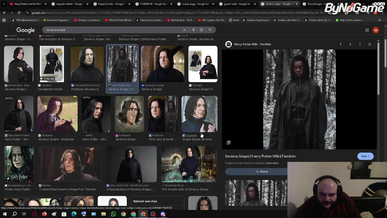This screenshot has height=218, width=387.
Task: Click the magnifier search button
Action: (210, 30)
